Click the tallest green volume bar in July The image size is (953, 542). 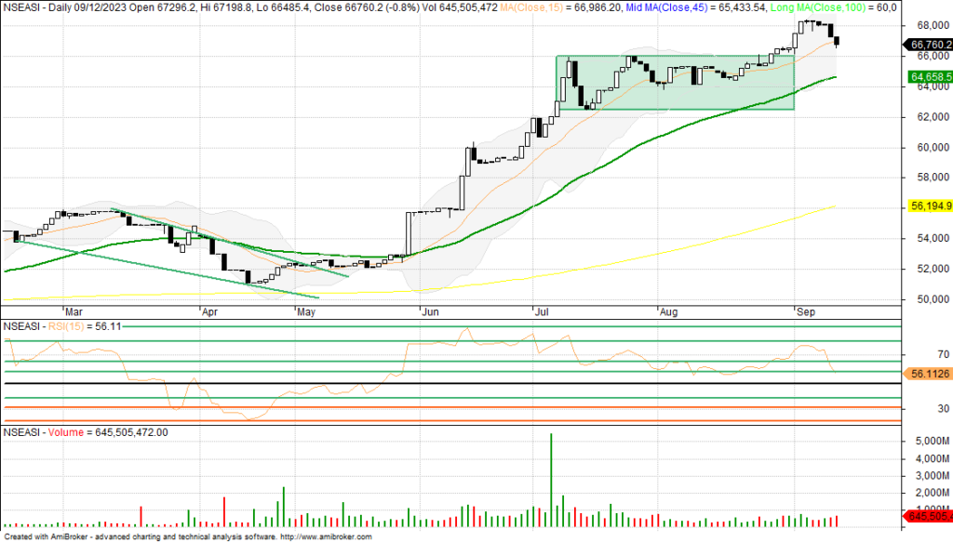[551, 474]
